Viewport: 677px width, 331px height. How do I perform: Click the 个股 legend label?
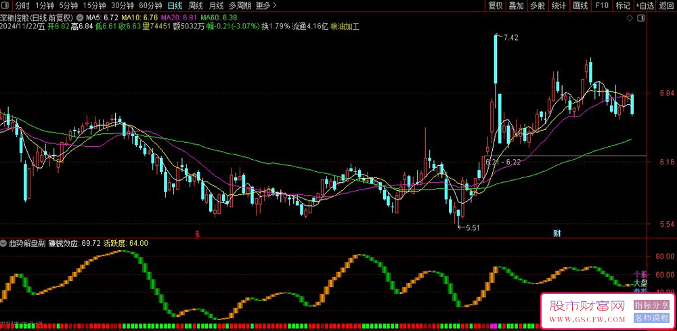point(640,274)
